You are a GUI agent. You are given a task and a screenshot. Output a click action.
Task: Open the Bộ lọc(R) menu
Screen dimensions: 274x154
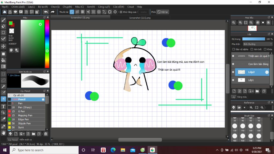(x=43, y=7)
